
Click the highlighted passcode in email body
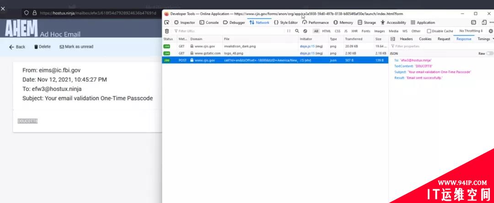point(27,121)
